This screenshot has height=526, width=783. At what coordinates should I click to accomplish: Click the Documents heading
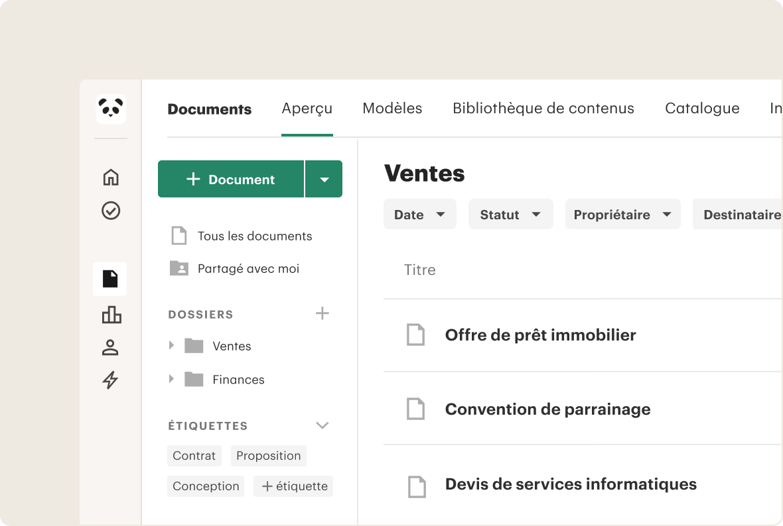[210, 109]
